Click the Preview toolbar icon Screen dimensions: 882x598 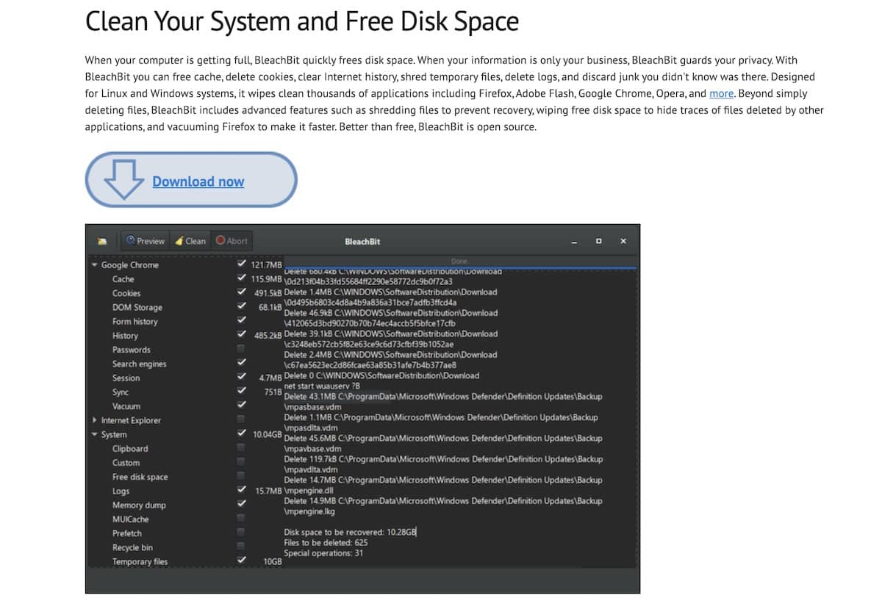click(131, 240)
